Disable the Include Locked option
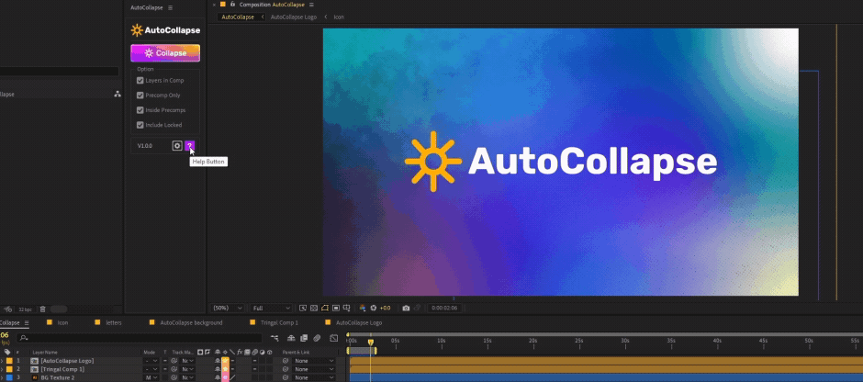The width and height of the screenshot is (863, 382). pyautogui.click(x=140, y=125)
